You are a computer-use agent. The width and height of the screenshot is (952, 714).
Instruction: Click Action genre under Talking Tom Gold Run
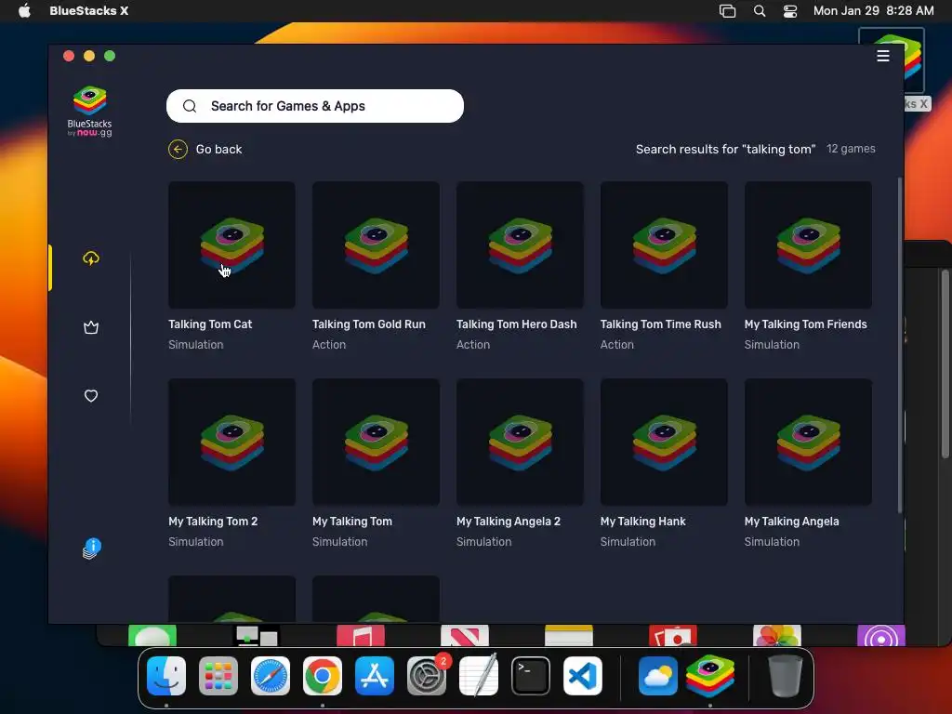click(329, 345)
